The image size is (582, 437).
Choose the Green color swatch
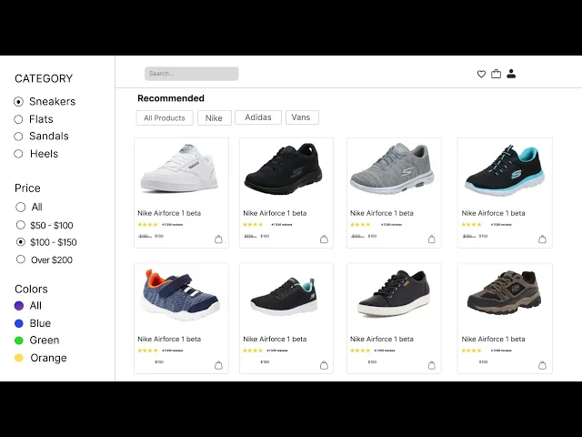19,340
